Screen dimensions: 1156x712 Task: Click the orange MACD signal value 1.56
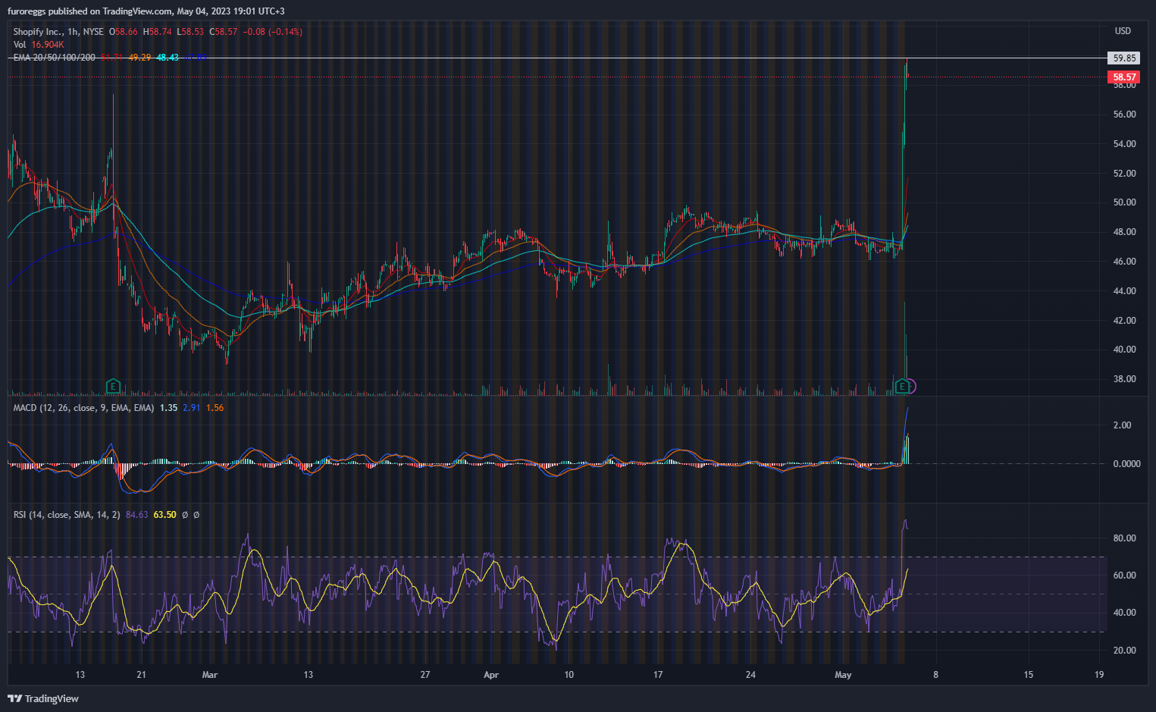point(215,408)
